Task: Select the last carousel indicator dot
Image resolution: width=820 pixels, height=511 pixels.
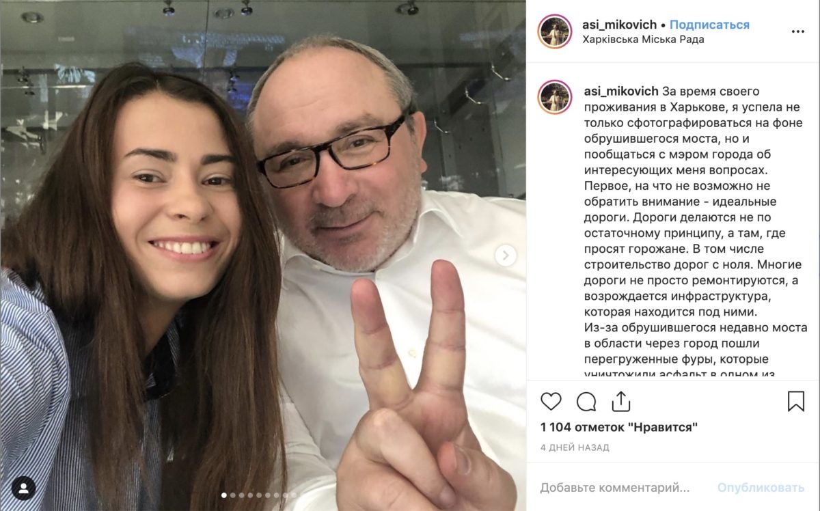Action: coord(293,495)
